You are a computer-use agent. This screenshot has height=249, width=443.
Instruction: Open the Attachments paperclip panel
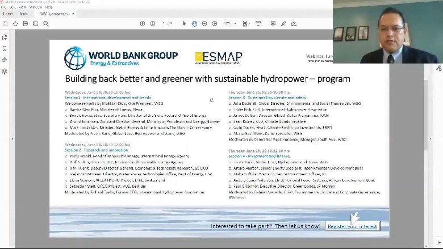(5, 60)
